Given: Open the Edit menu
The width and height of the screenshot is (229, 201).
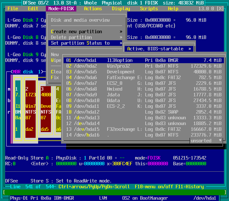Looking at the screenshot, I should (33, 9).
